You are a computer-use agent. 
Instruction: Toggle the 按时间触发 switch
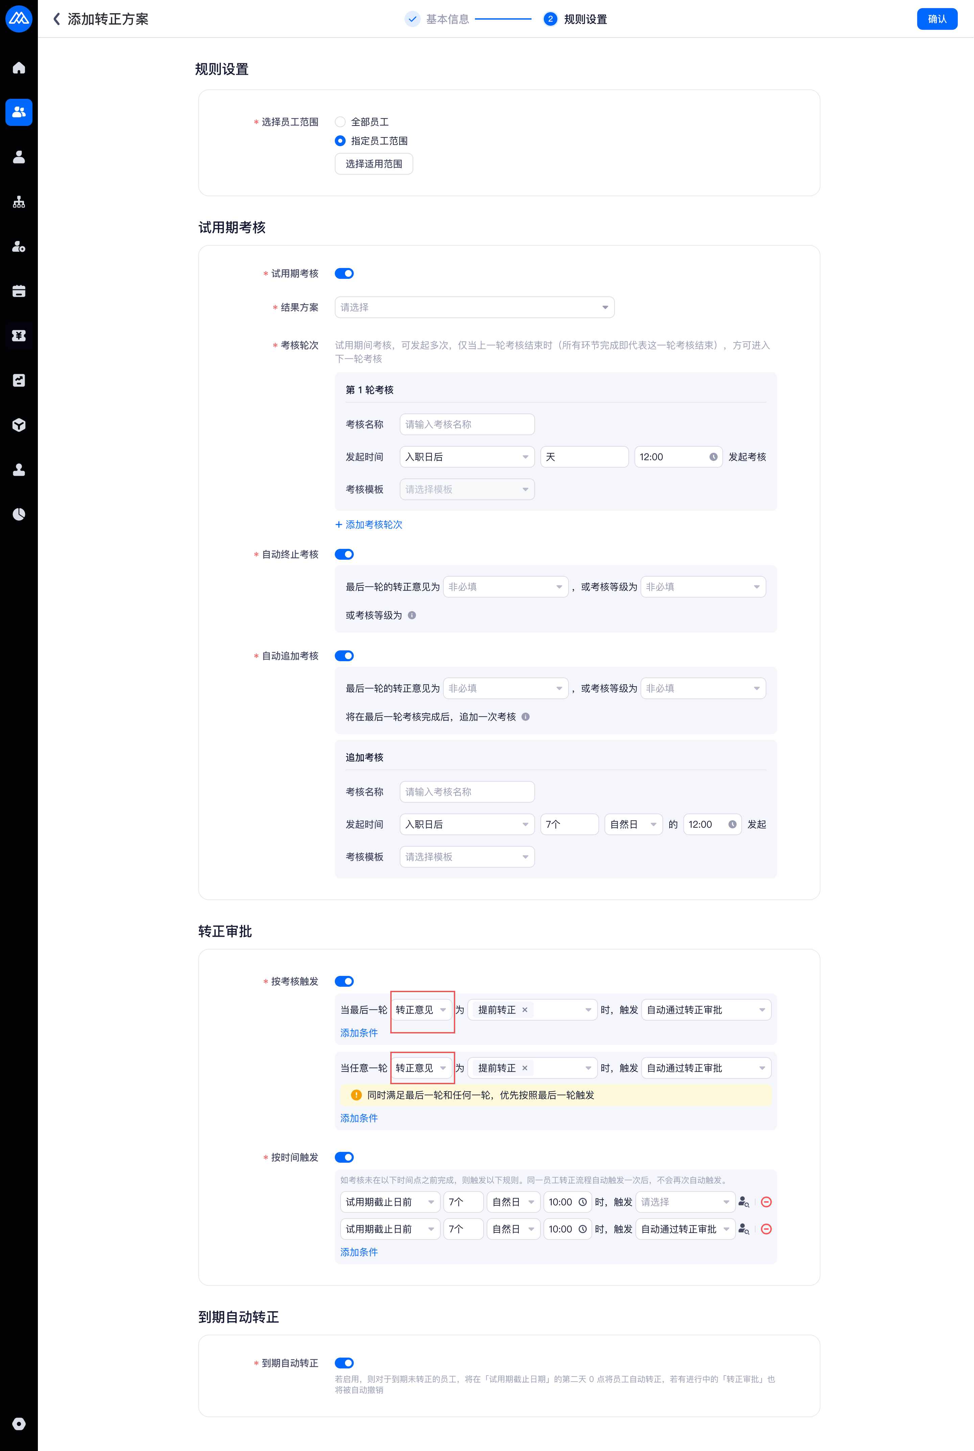[344, 1157]
